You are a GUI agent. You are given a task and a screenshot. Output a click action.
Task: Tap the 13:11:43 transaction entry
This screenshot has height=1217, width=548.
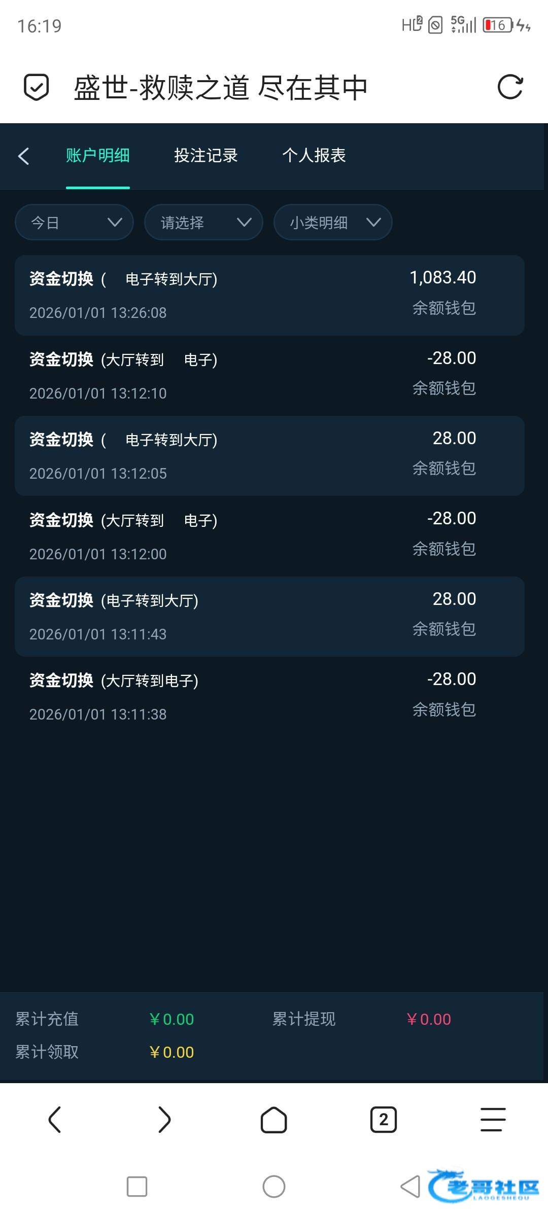click(x=269, y=617)
